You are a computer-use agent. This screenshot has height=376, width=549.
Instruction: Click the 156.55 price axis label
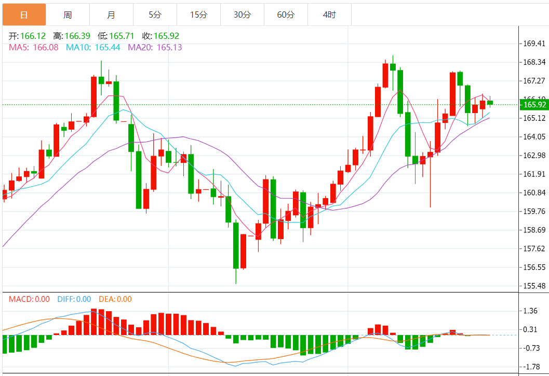(534, 267)
